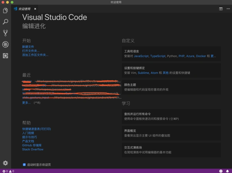This screenshot has width=232, height=173.
Task: Click the 新建文件 link
Action: [28, 47]
